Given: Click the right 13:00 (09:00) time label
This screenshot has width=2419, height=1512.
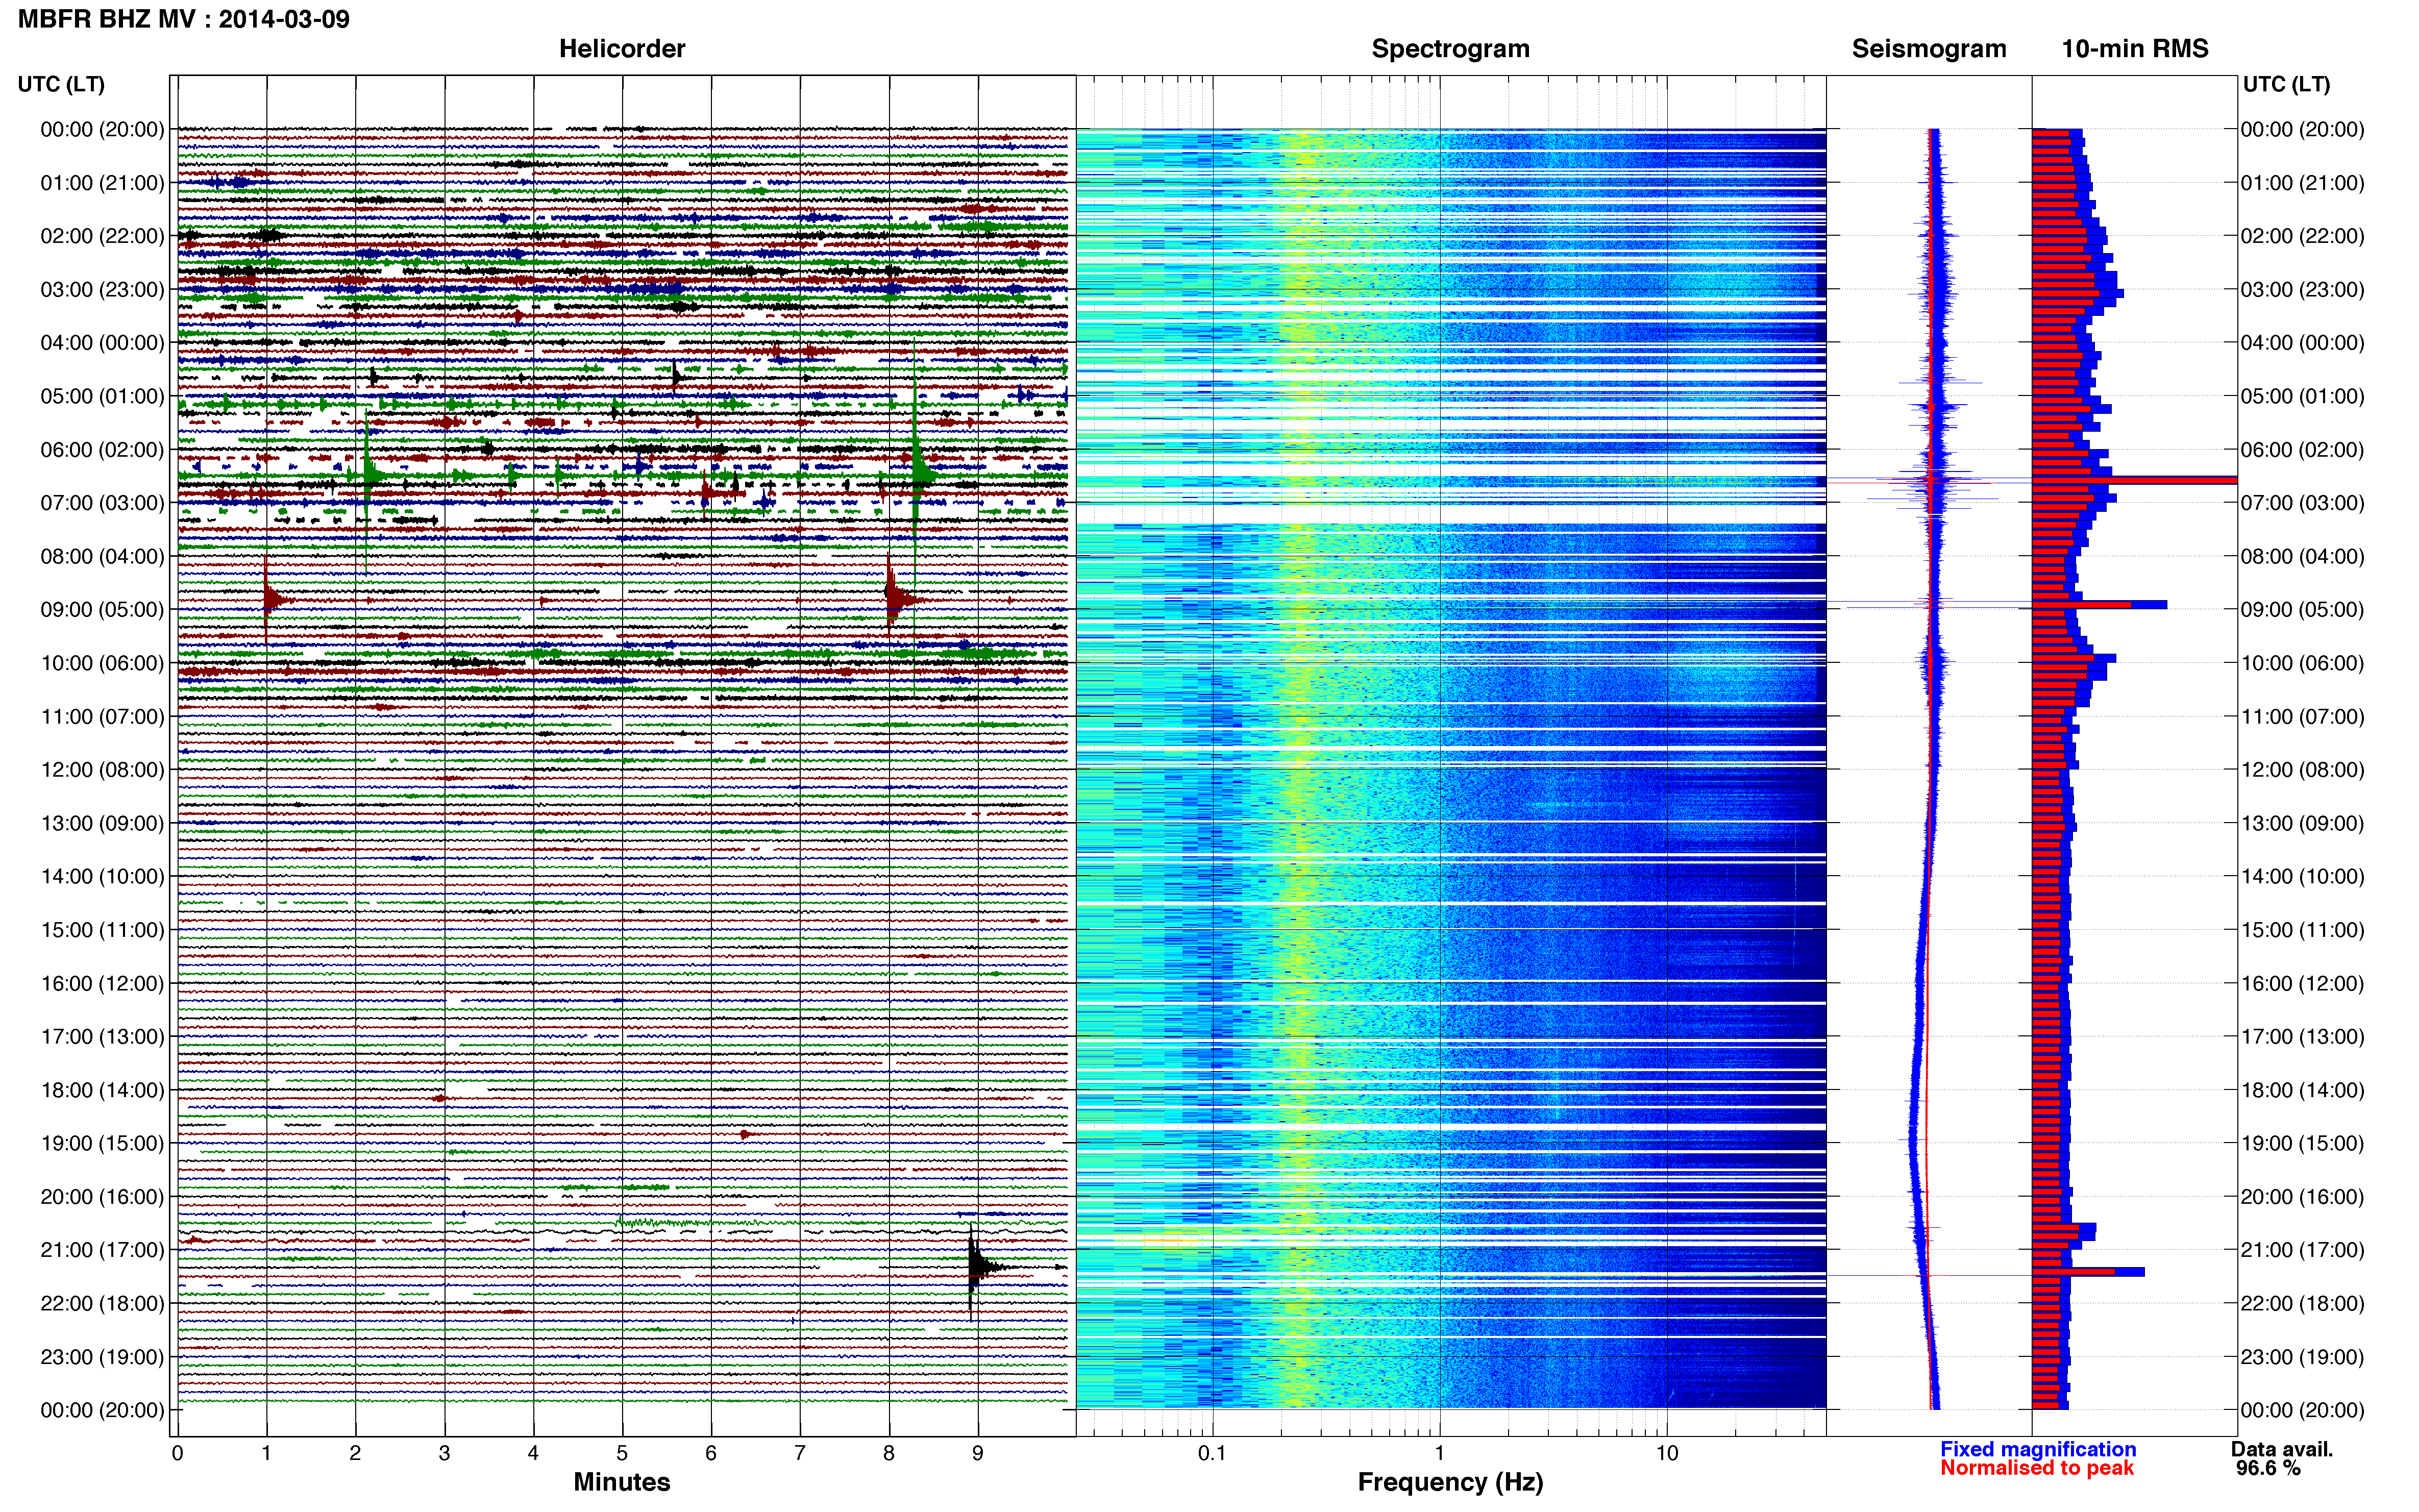Looking at the screenshot, I should tap(2302, 823).
